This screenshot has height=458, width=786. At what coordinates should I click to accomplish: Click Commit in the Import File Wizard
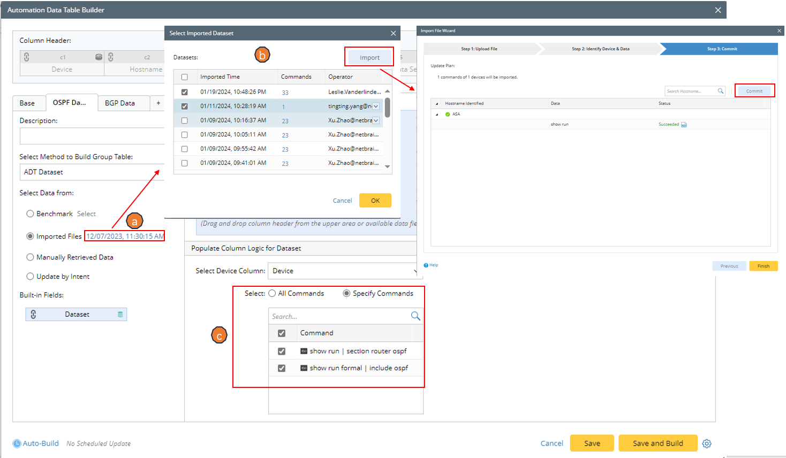[754, 91]
